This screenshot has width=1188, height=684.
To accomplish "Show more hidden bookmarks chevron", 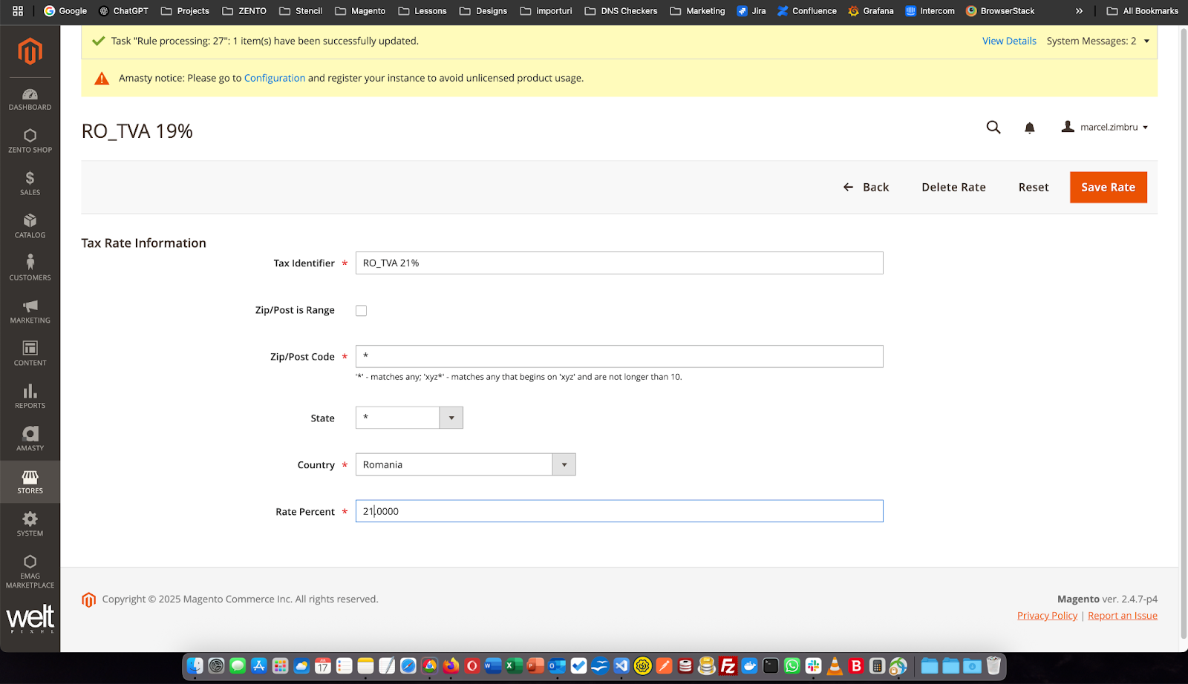I will [1079, 11].
